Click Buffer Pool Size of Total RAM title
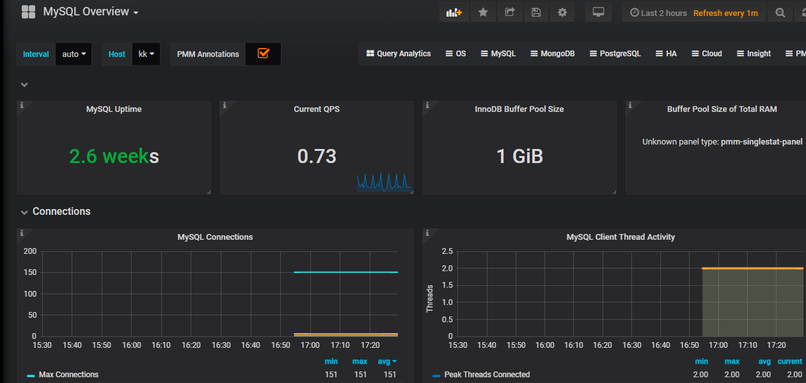 click(722, 109)
